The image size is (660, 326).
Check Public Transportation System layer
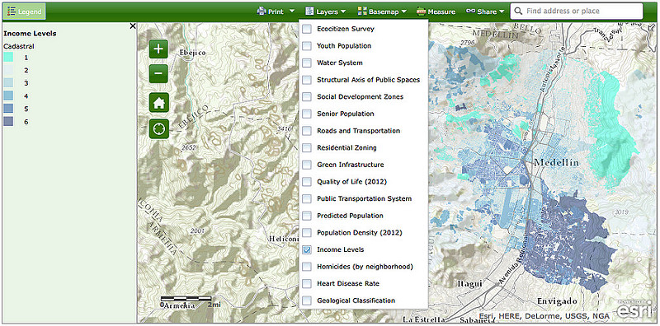(x=307, y=198)
